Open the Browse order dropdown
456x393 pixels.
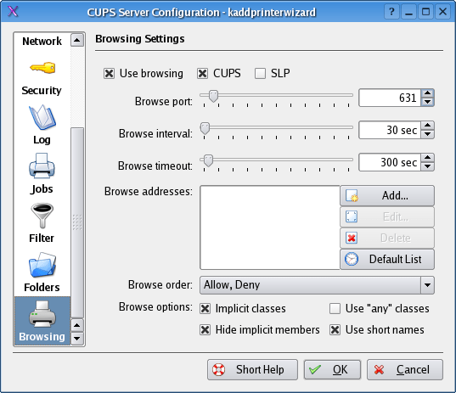click(x=317, y=285)
